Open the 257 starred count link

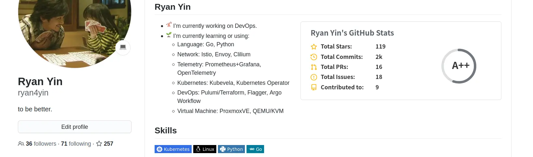[x=108, y=144]
